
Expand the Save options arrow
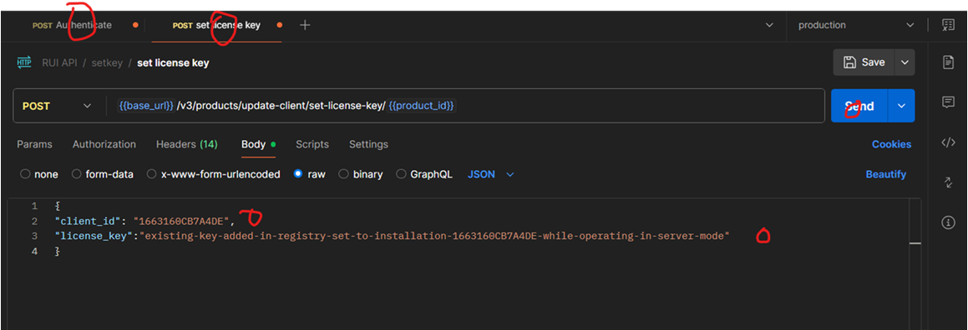[905, 62]
